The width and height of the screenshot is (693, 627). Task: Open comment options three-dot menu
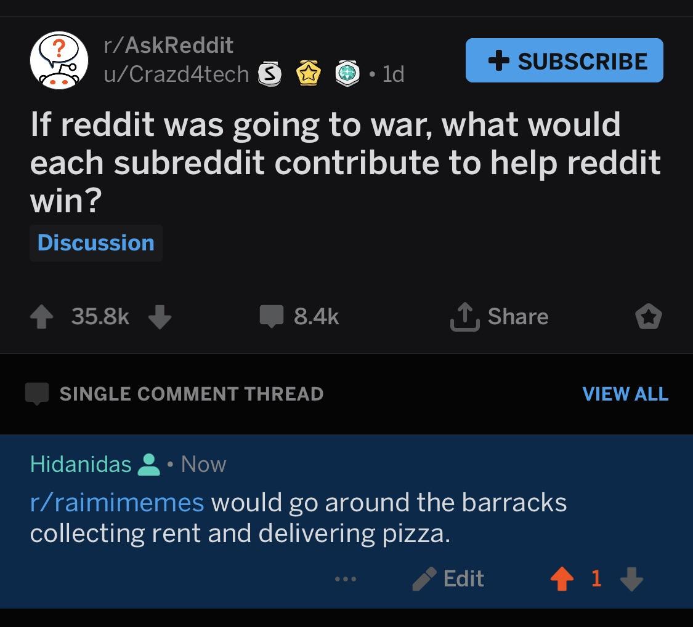click(x=346, y=579)
